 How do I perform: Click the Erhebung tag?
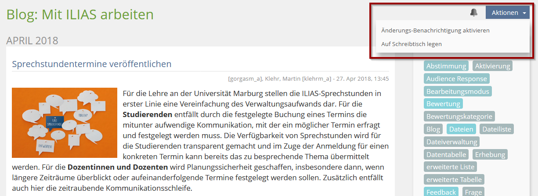pyautogui.click(x=490, y=155)
